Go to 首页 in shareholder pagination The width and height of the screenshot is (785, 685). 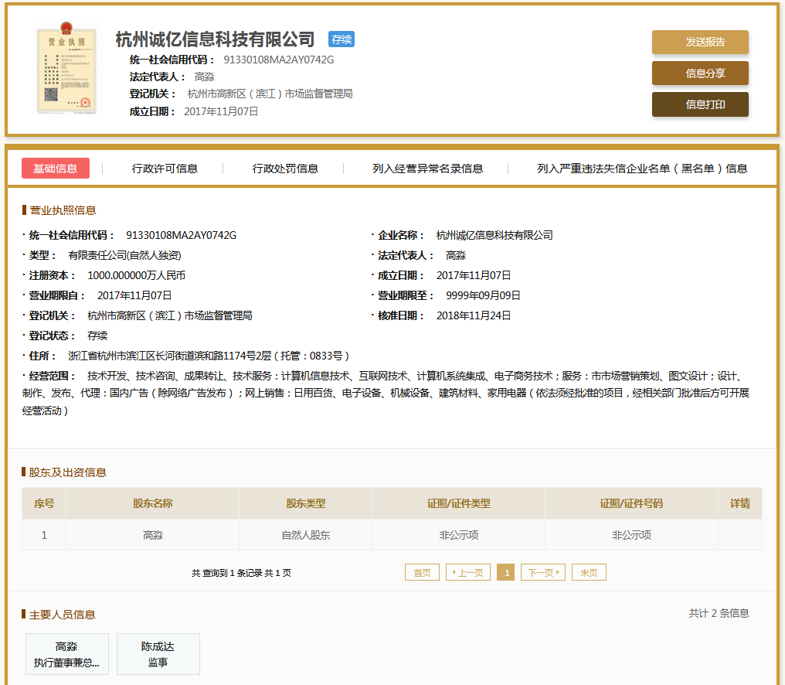(x=422, y=573)
